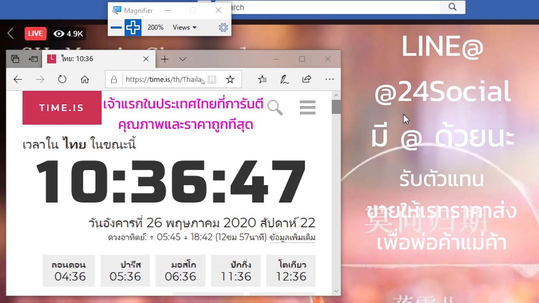Add notes with the pen icon
This screenshot has width=539, height=303.
[x=285, y=79]
